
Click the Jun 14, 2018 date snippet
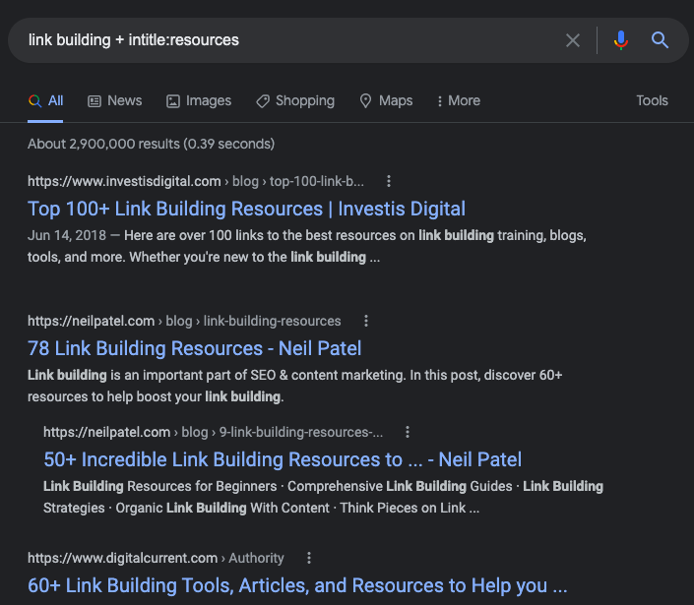point(67,235)
